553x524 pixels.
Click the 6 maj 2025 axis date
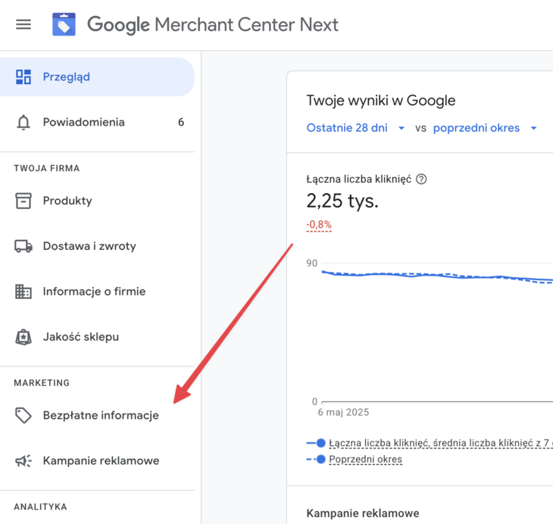click(x=343, y=412)
